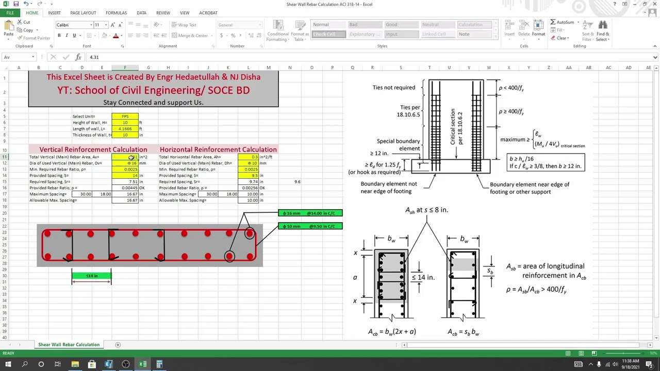Switch to the PAGE LAYOUT tab
The width and height of the screenshot is (660, 371).
[83, 13]
